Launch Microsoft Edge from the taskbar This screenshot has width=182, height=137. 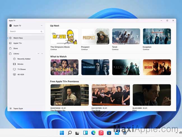pos(93,133)
